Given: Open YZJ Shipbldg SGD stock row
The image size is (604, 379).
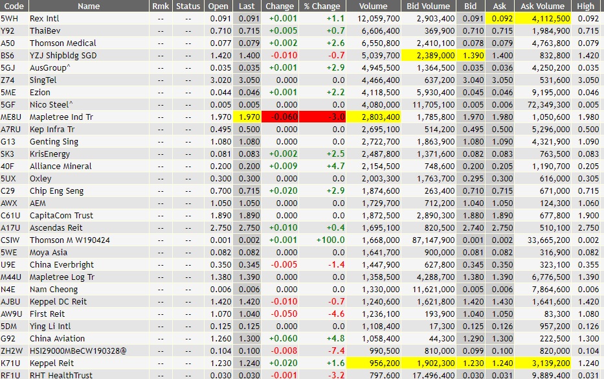Looking at the screenshot, I should (x=63, y=56).
